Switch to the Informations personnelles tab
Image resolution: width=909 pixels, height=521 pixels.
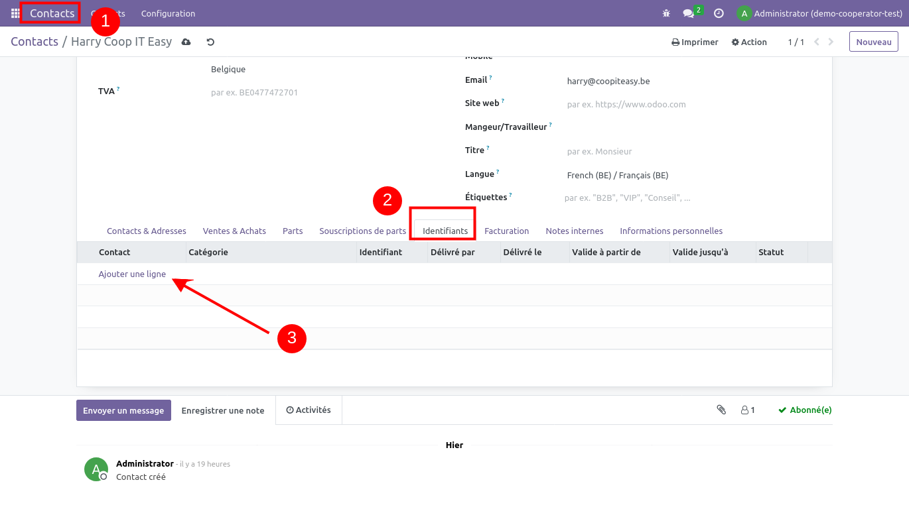[671, 231]
